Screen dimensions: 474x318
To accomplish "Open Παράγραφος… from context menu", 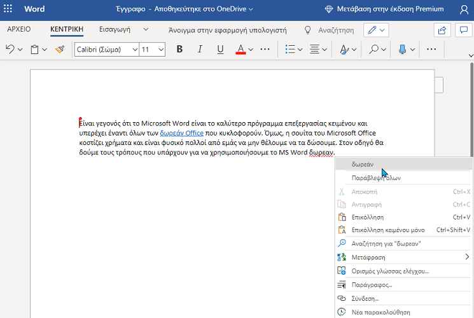I will (404, 285).
